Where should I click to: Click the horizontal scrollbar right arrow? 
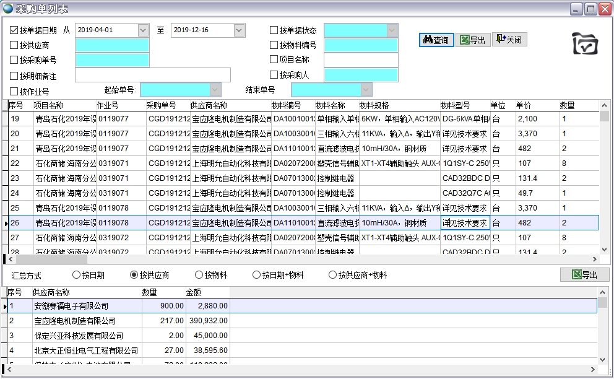(x=594, y=260)
